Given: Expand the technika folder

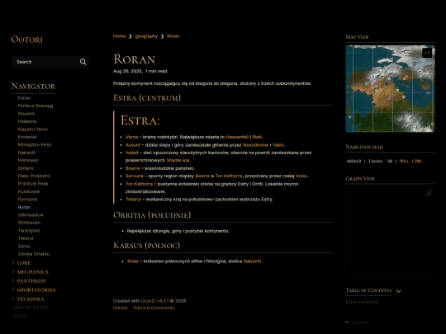Looking at the screenshot, I should point(31,299).
